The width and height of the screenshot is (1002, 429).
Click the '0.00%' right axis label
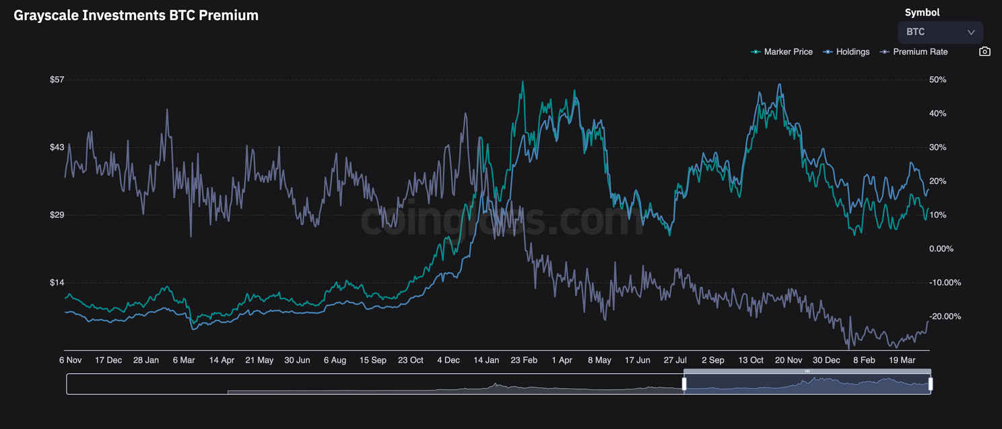click(x=941, y=249)
